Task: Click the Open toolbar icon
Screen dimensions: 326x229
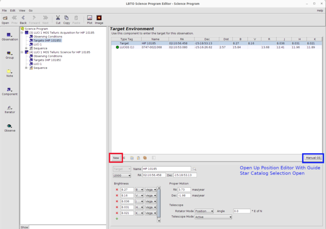Action: coord(5,18)
